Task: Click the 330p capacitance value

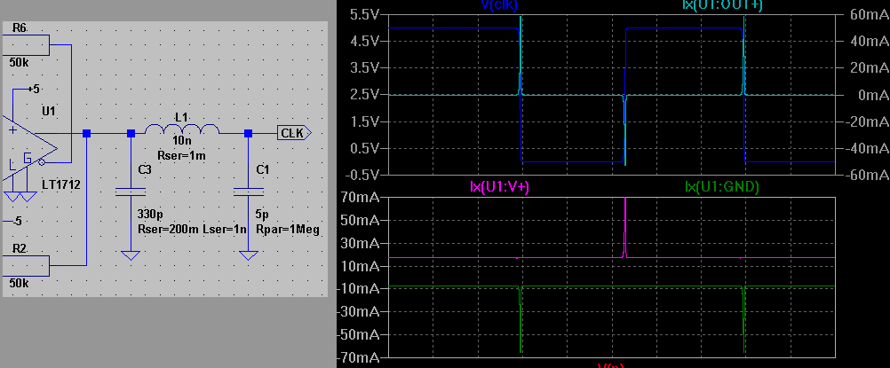Action: (x=148, y=215)
